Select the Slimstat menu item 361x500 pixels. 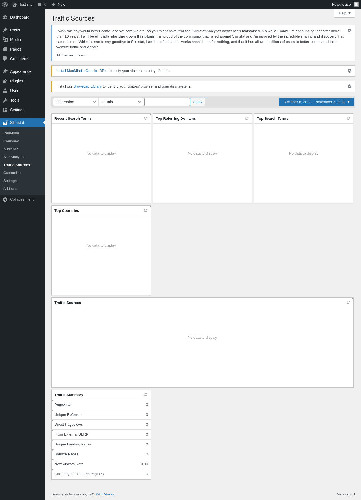23,123
